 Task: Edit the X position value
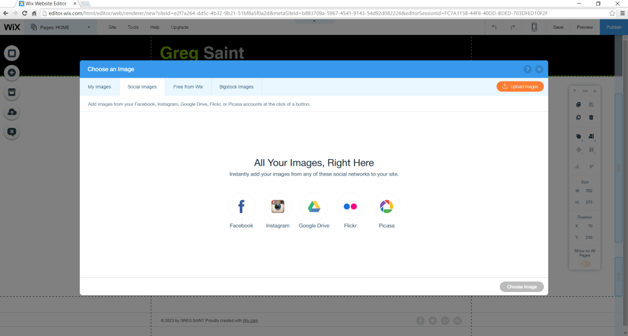(590, 226)
